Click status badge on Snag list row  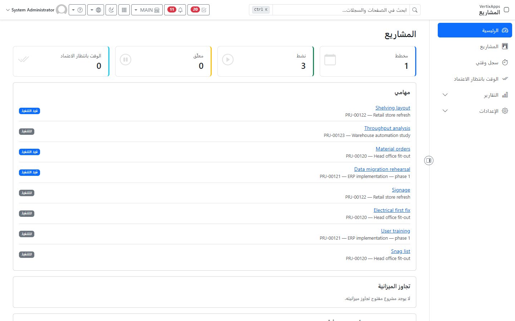tap(26, 254)
